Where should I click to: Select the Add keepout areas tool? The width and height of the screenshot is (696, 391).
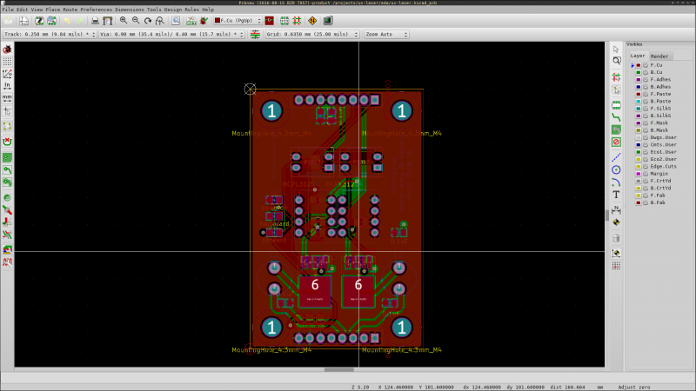point(616,142)
